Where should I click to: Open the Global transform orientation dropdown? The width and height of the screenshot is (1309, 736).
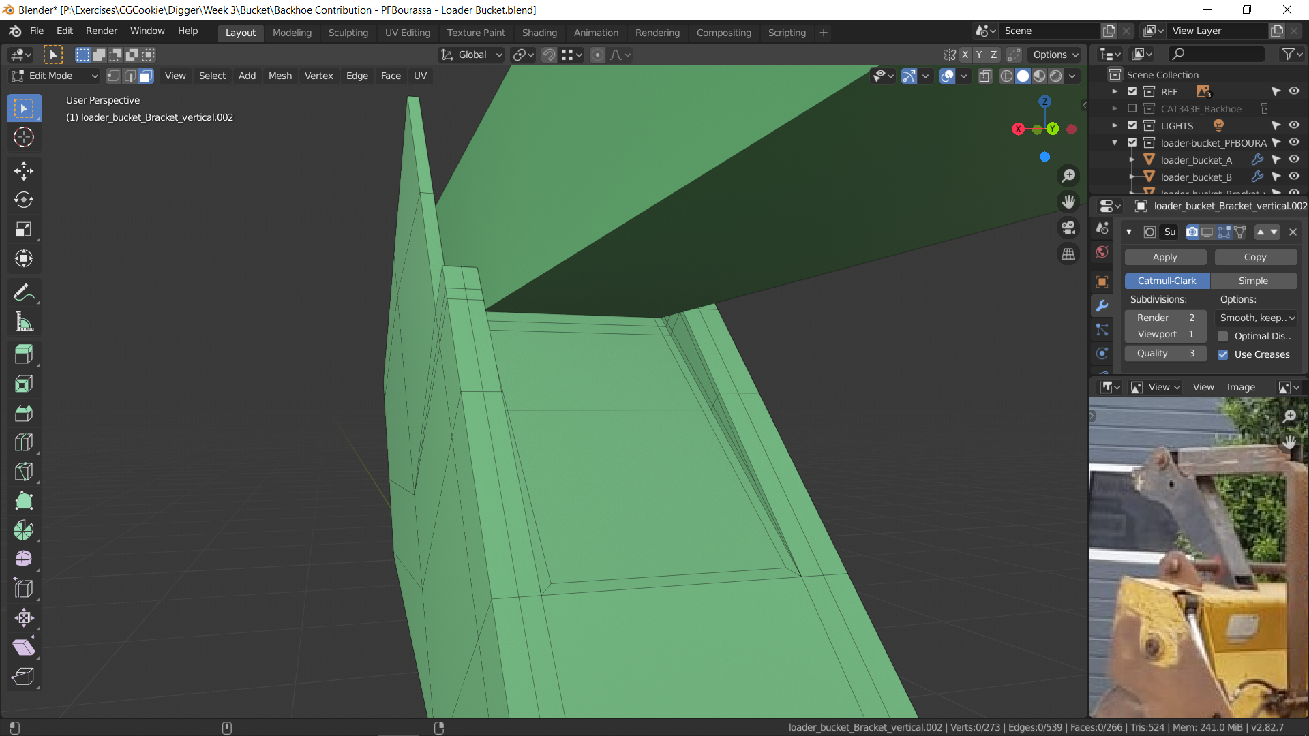coord(472,55)
